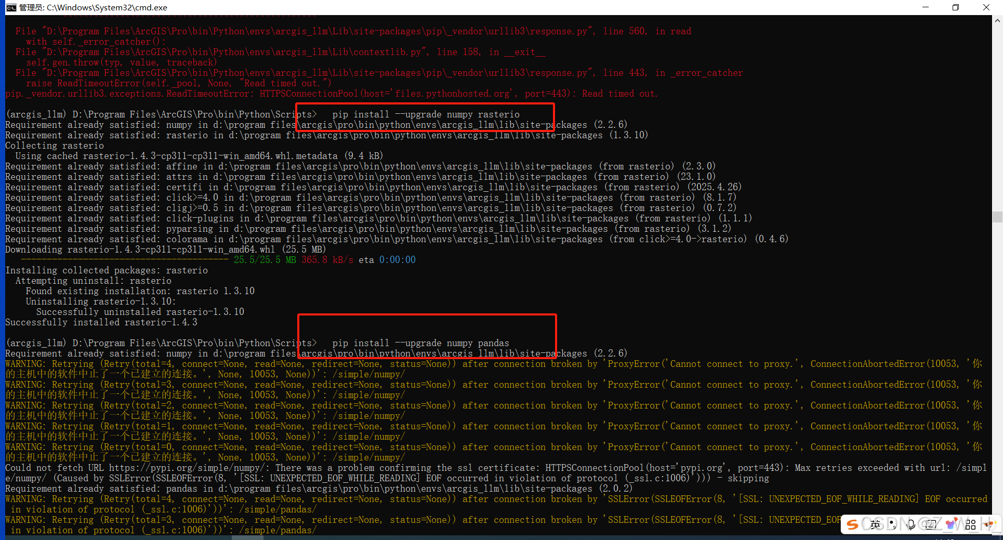Minimize the cmd.exe window
This screenshot has width=1003, height=540.
pyautogui.click(x=925, y=7)
